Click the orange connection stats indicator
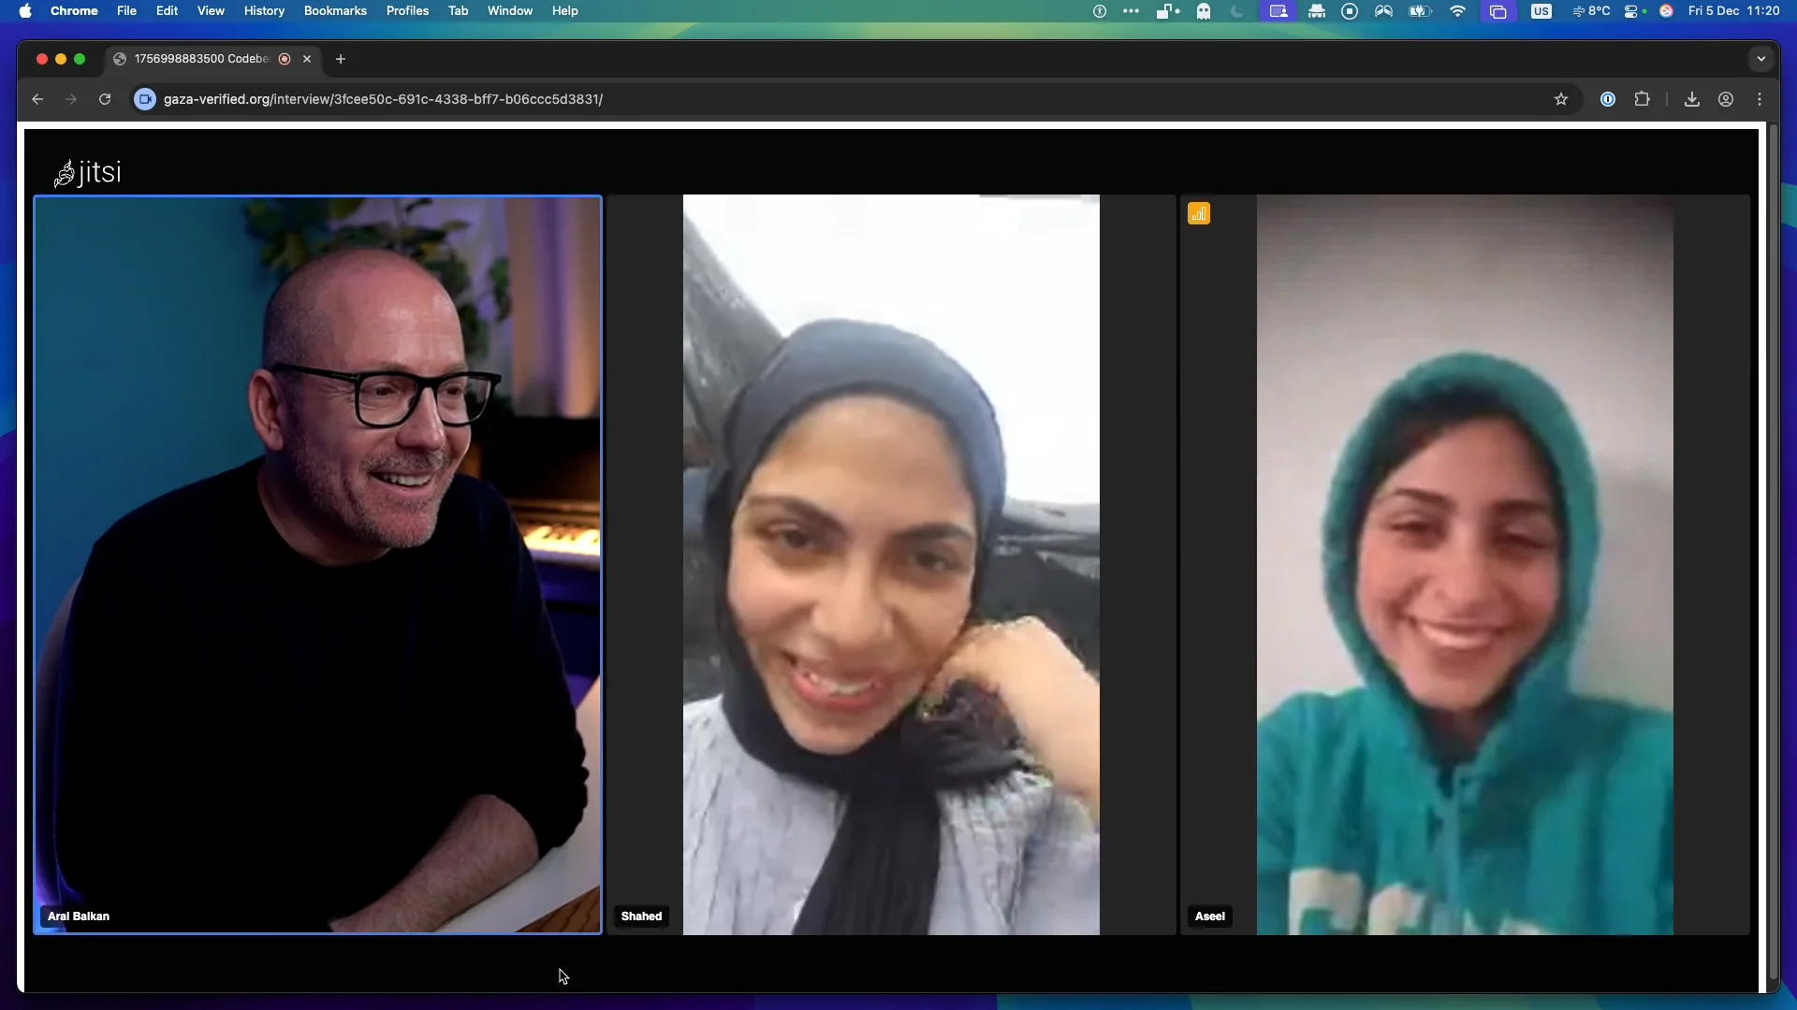The image size is (1797, 1010). (1199, 214)
